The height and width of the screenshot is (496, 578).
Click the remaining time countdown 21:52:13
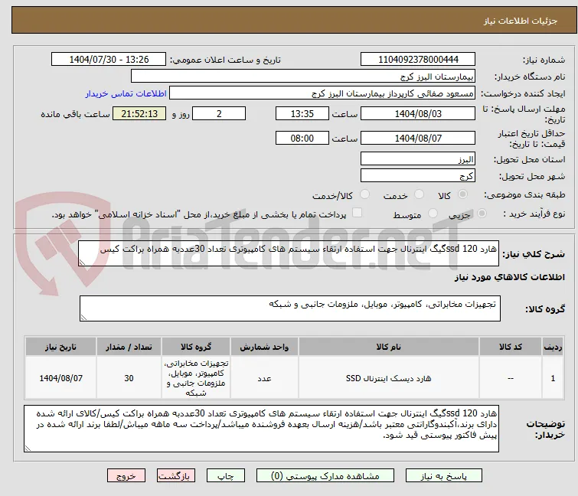tap(139, 113)
